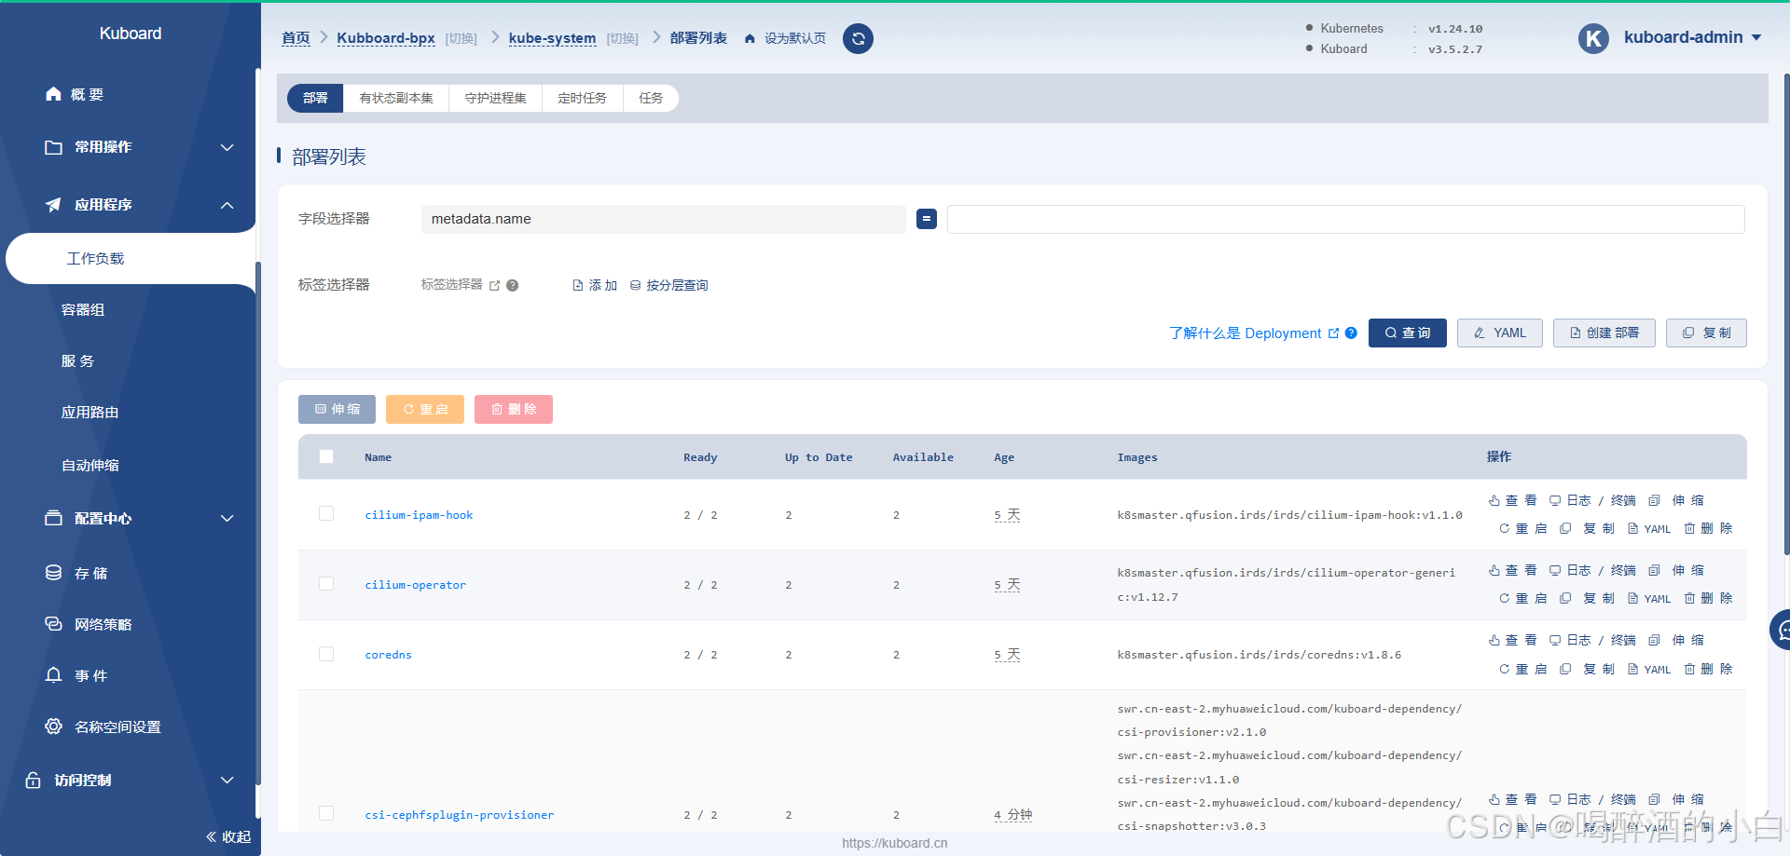Click the help question mark near 标签选择器
Viewport: 1790px width, 856px height.
pos(513,286)
